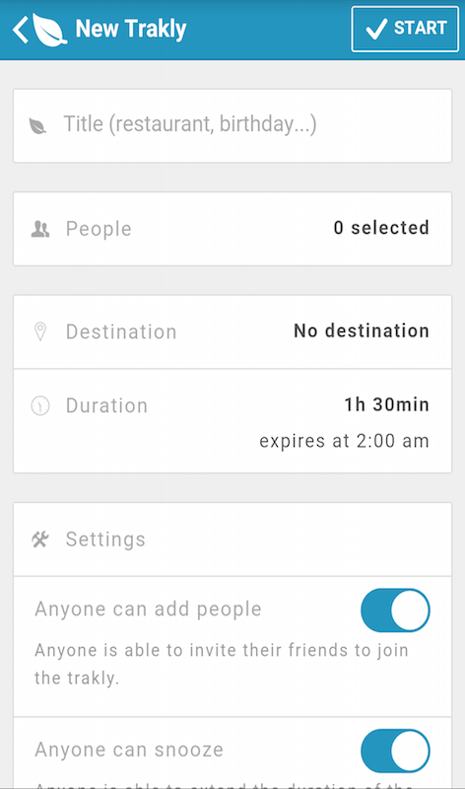Viewport: 465px width, 789px height.
Task: Open the 0 selected people picker
Action: 381,228
